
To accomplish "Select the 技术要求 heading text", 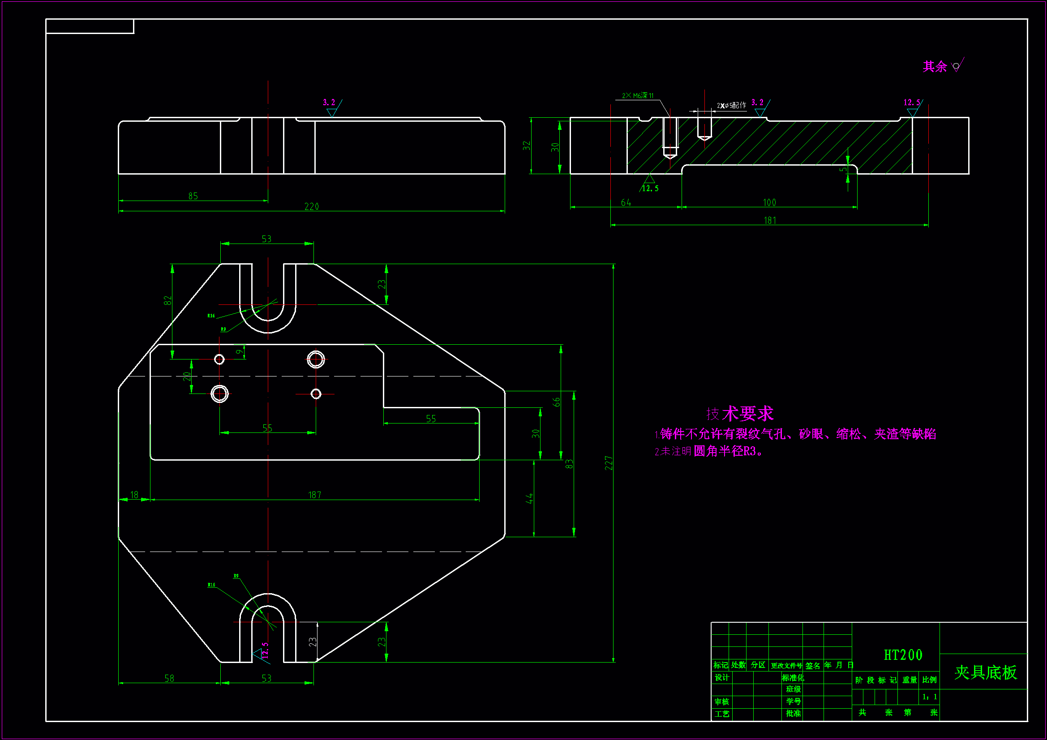I will point(740,414).
